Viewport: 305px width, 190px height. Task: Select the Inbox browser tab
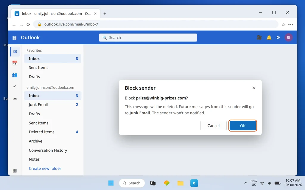(56, 14)
